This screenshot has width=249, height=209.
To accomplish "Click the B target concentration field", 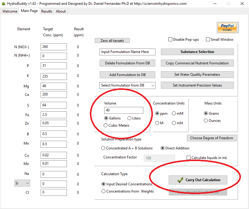I will pos(54,134).
